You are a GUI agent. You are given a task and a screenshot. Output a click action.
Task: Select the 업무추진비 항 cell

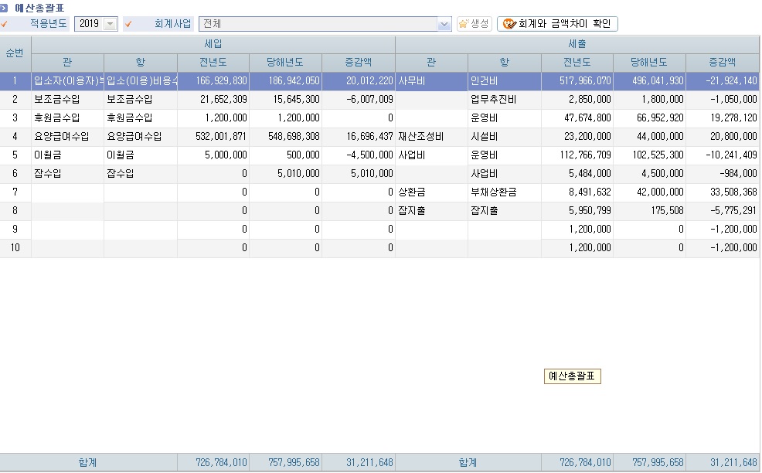coord(505,99)
